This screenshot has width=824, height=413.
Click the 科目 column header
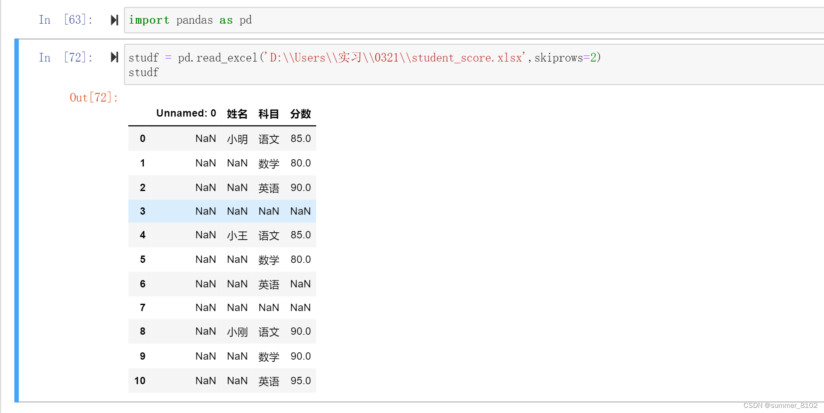coord(268,114)
